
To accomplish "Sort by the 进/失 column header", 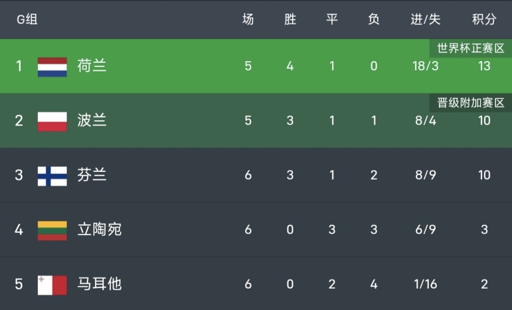I will pyautogui.click(x=426, y=20).
